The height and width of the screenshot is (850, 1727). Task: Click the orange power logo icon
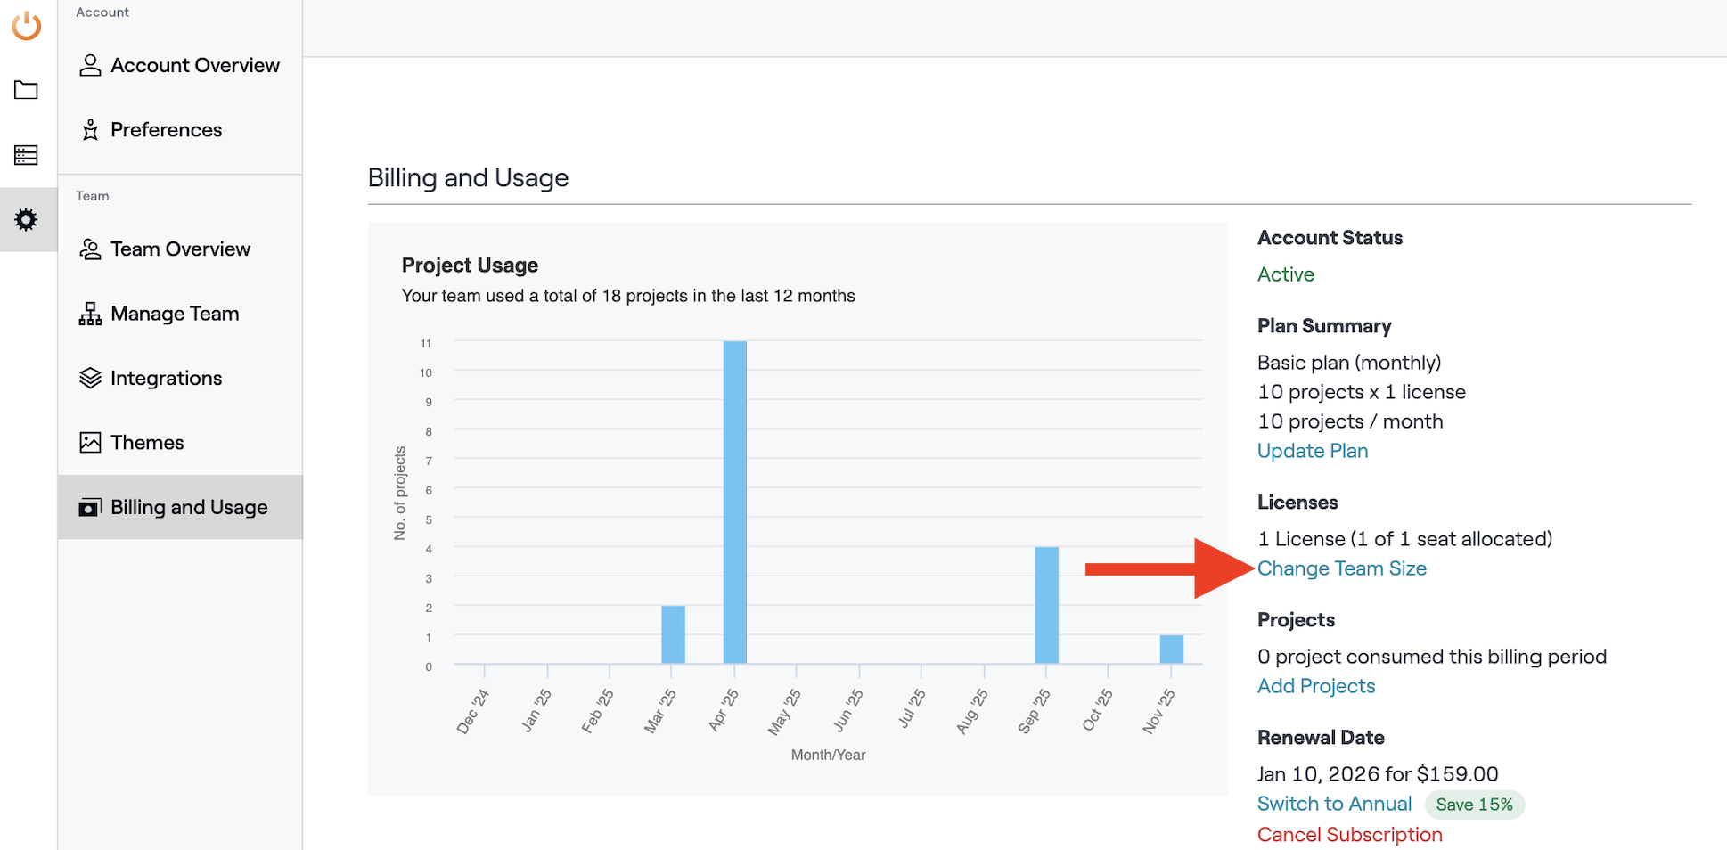point(27,26)
